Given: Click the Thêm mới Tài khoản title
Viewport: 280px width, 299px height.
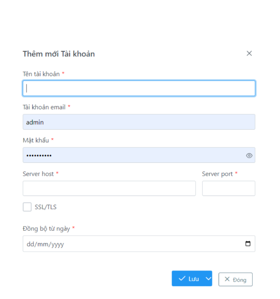Looking at the screenshot, I should pos(59,54).
